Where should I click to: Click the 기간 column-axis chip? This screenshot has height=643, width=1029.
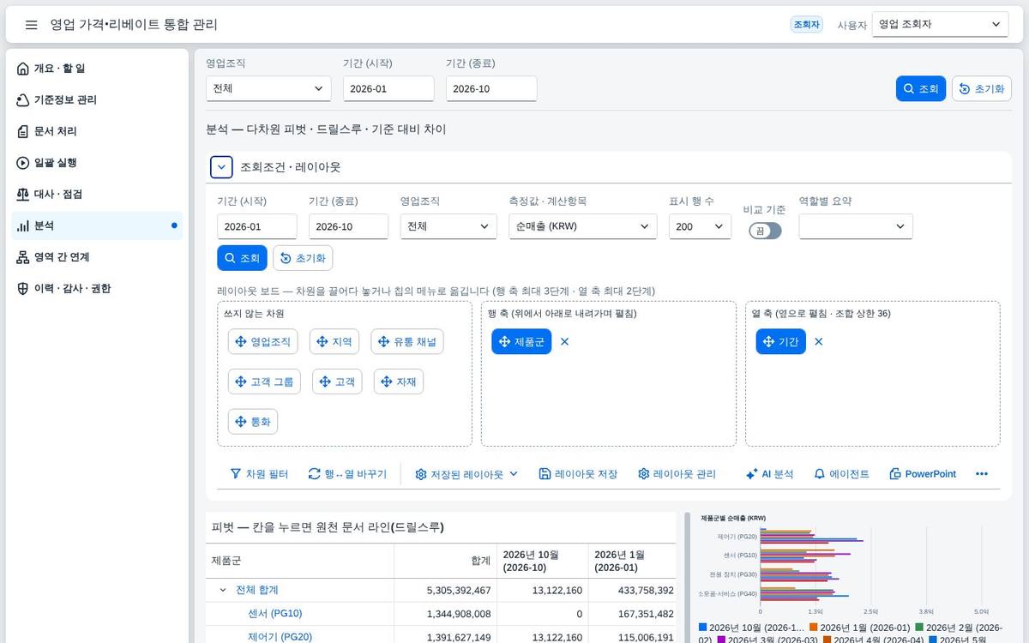780,341
